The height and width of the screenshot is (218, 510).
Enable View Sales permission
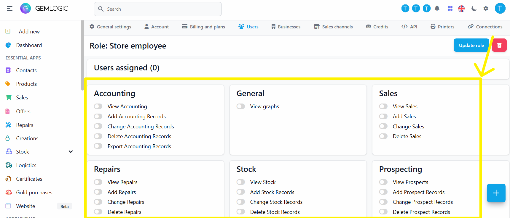(x=383, y=106)
